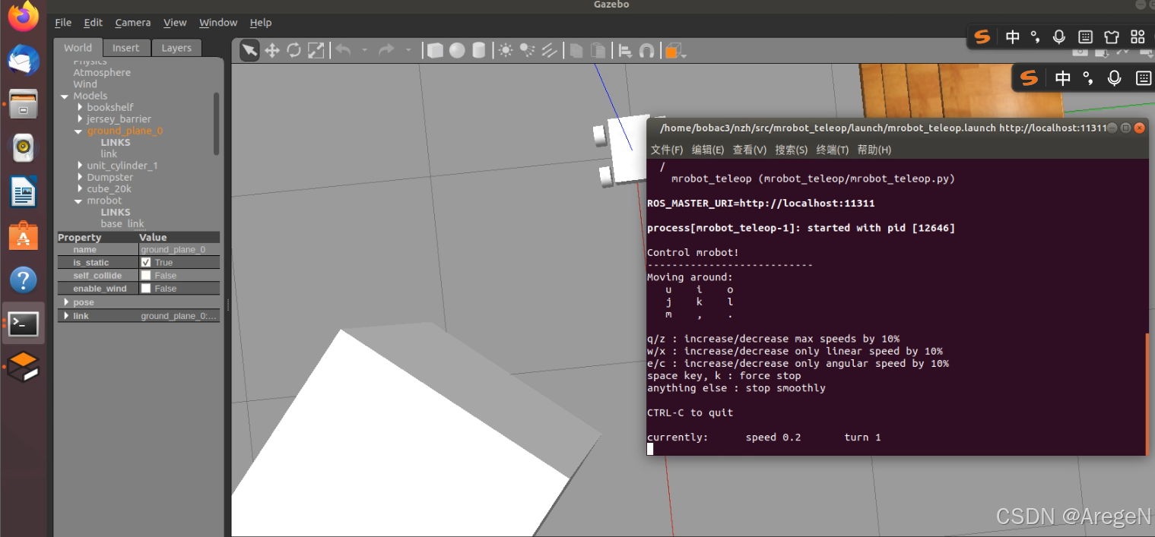Screen dimensions: 1155x537
Task: Open the input method skin shirt icon
Action: [1112, 36]
